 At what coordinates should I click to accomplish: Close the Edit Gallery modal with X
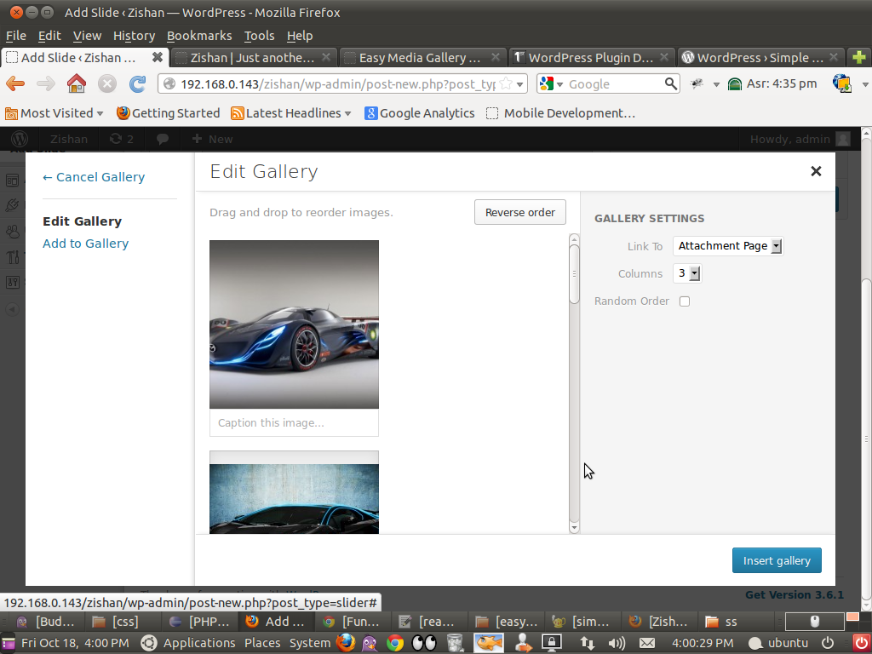(x=816, y=171)
